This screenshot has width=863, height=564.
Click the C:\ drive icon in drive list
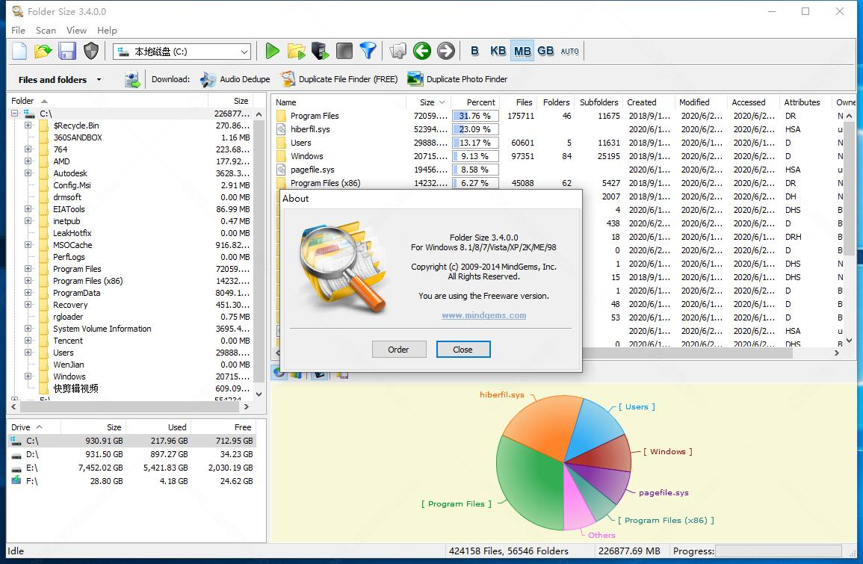point(16,441)
